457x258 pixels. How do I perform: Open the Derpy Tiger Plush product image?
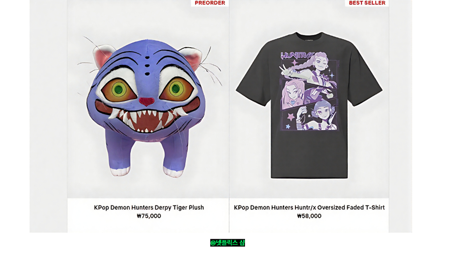pos(148,99)
